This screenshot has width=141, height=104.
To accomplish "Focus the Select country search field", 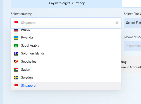I will pyautogui.click(x=66, y=23).
